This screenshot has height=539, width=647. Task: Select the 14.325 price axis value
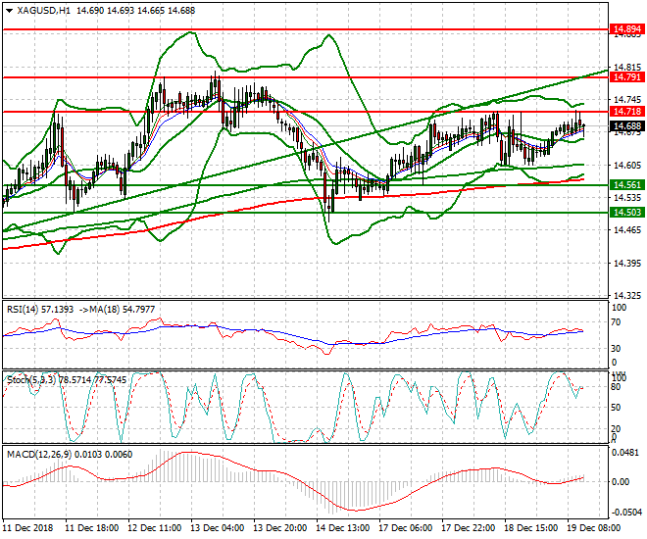point(627,296)
